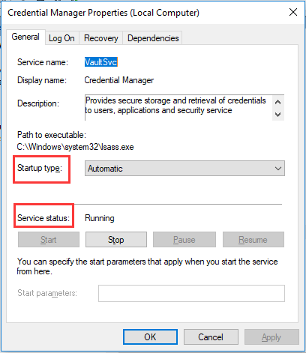Click the Apply button
Viewport: 306px width, 353px height.
[x=271, y=337]
